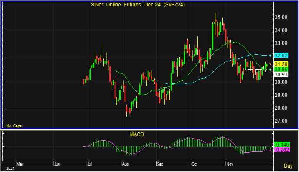
Task: Click the Sep label on the time axis
Action: pos(160,164)
